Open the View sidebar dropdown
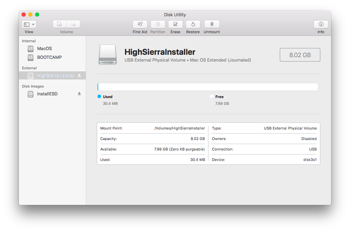The height and width of the screenshot is (232, 350). [x=29, y=24]
